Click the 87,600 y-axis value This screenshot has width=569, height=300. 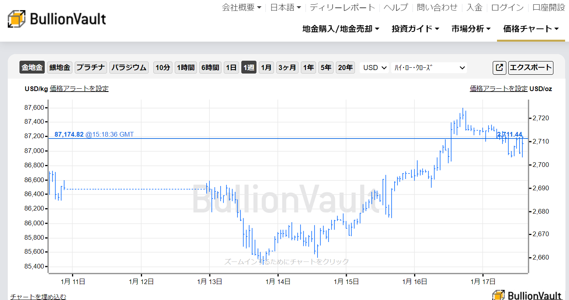tap(35, 107)
